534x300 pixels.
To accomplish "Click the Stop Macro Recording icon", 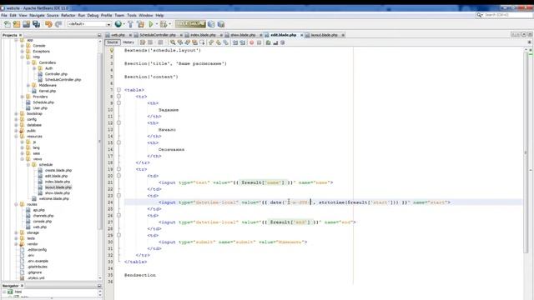I will click(259, 42).
